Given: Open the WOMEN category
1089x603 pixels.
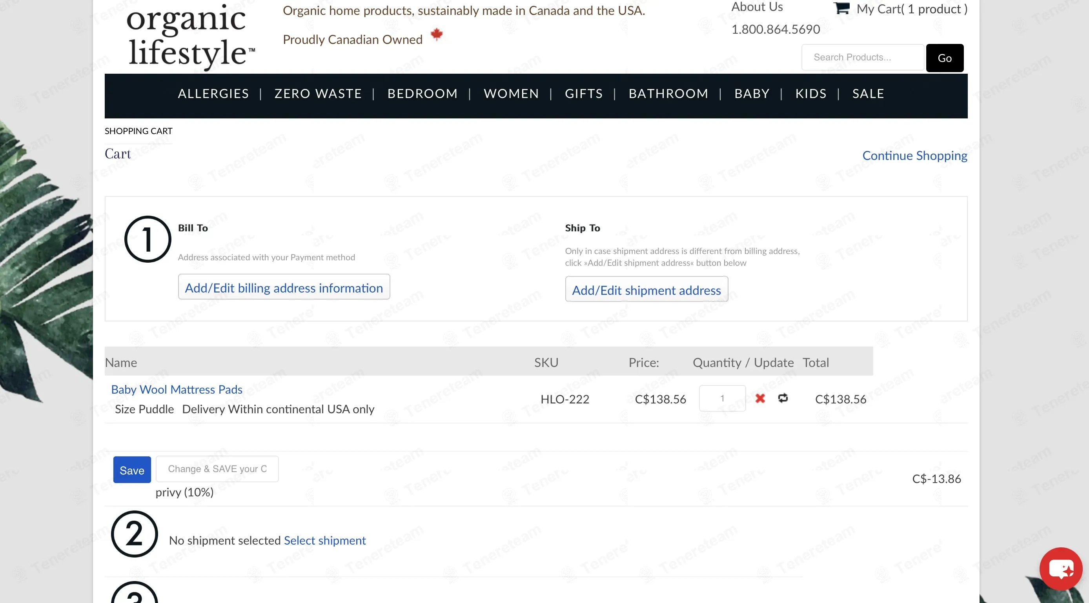Looking at the screenshot, I should (512, 93).
